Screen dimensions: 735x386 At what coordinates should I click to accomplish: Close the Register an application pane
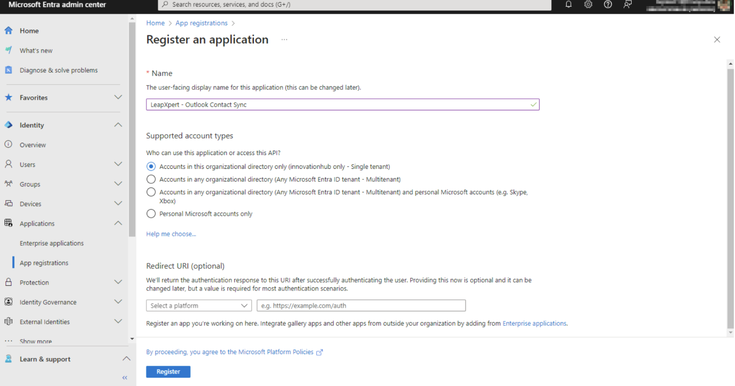(717, 40)
